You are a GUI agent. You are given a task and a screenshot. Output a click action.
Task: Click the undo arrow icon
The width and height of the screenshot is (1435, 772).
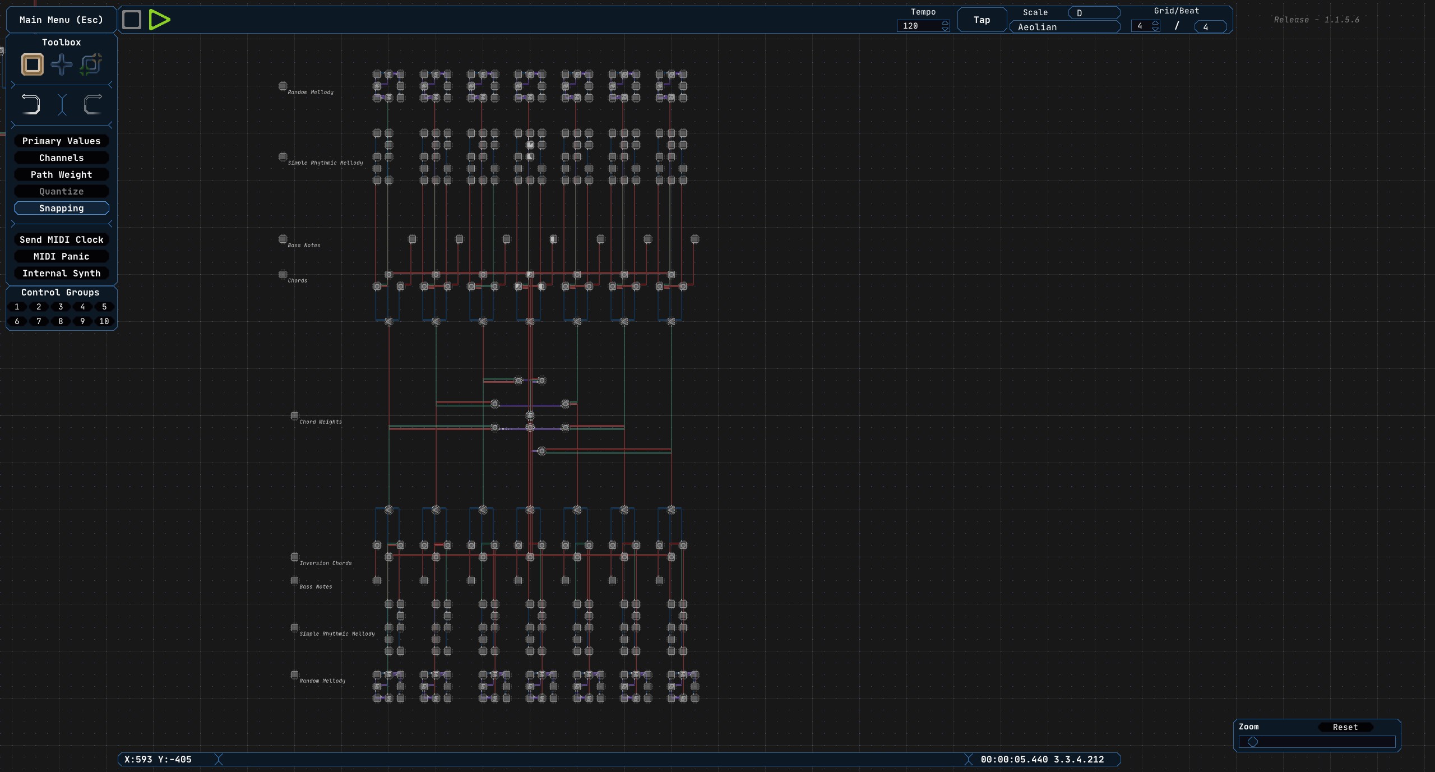click(x=31, y=104)
